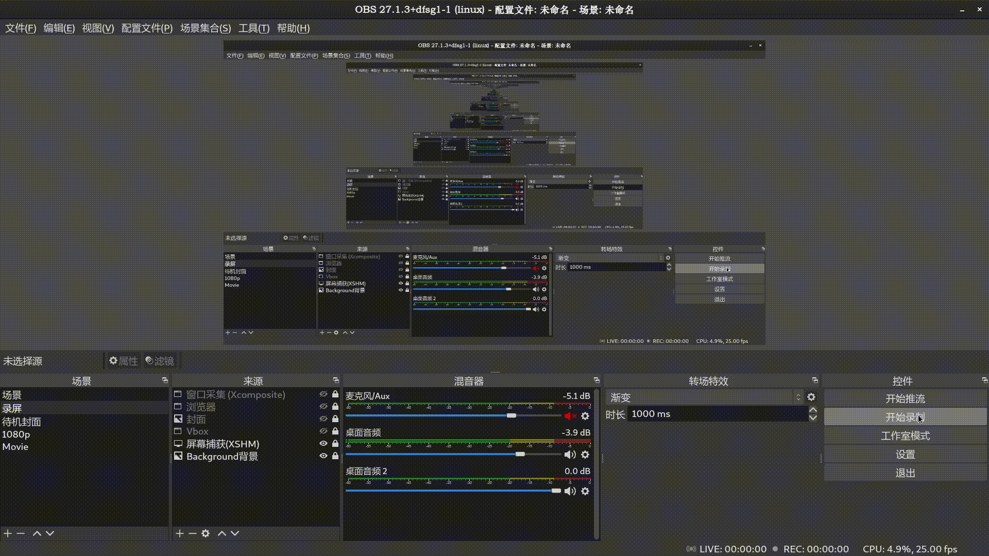Click the 时长 1000 ms duration field

pyautogui.click(x=717, y=414)
